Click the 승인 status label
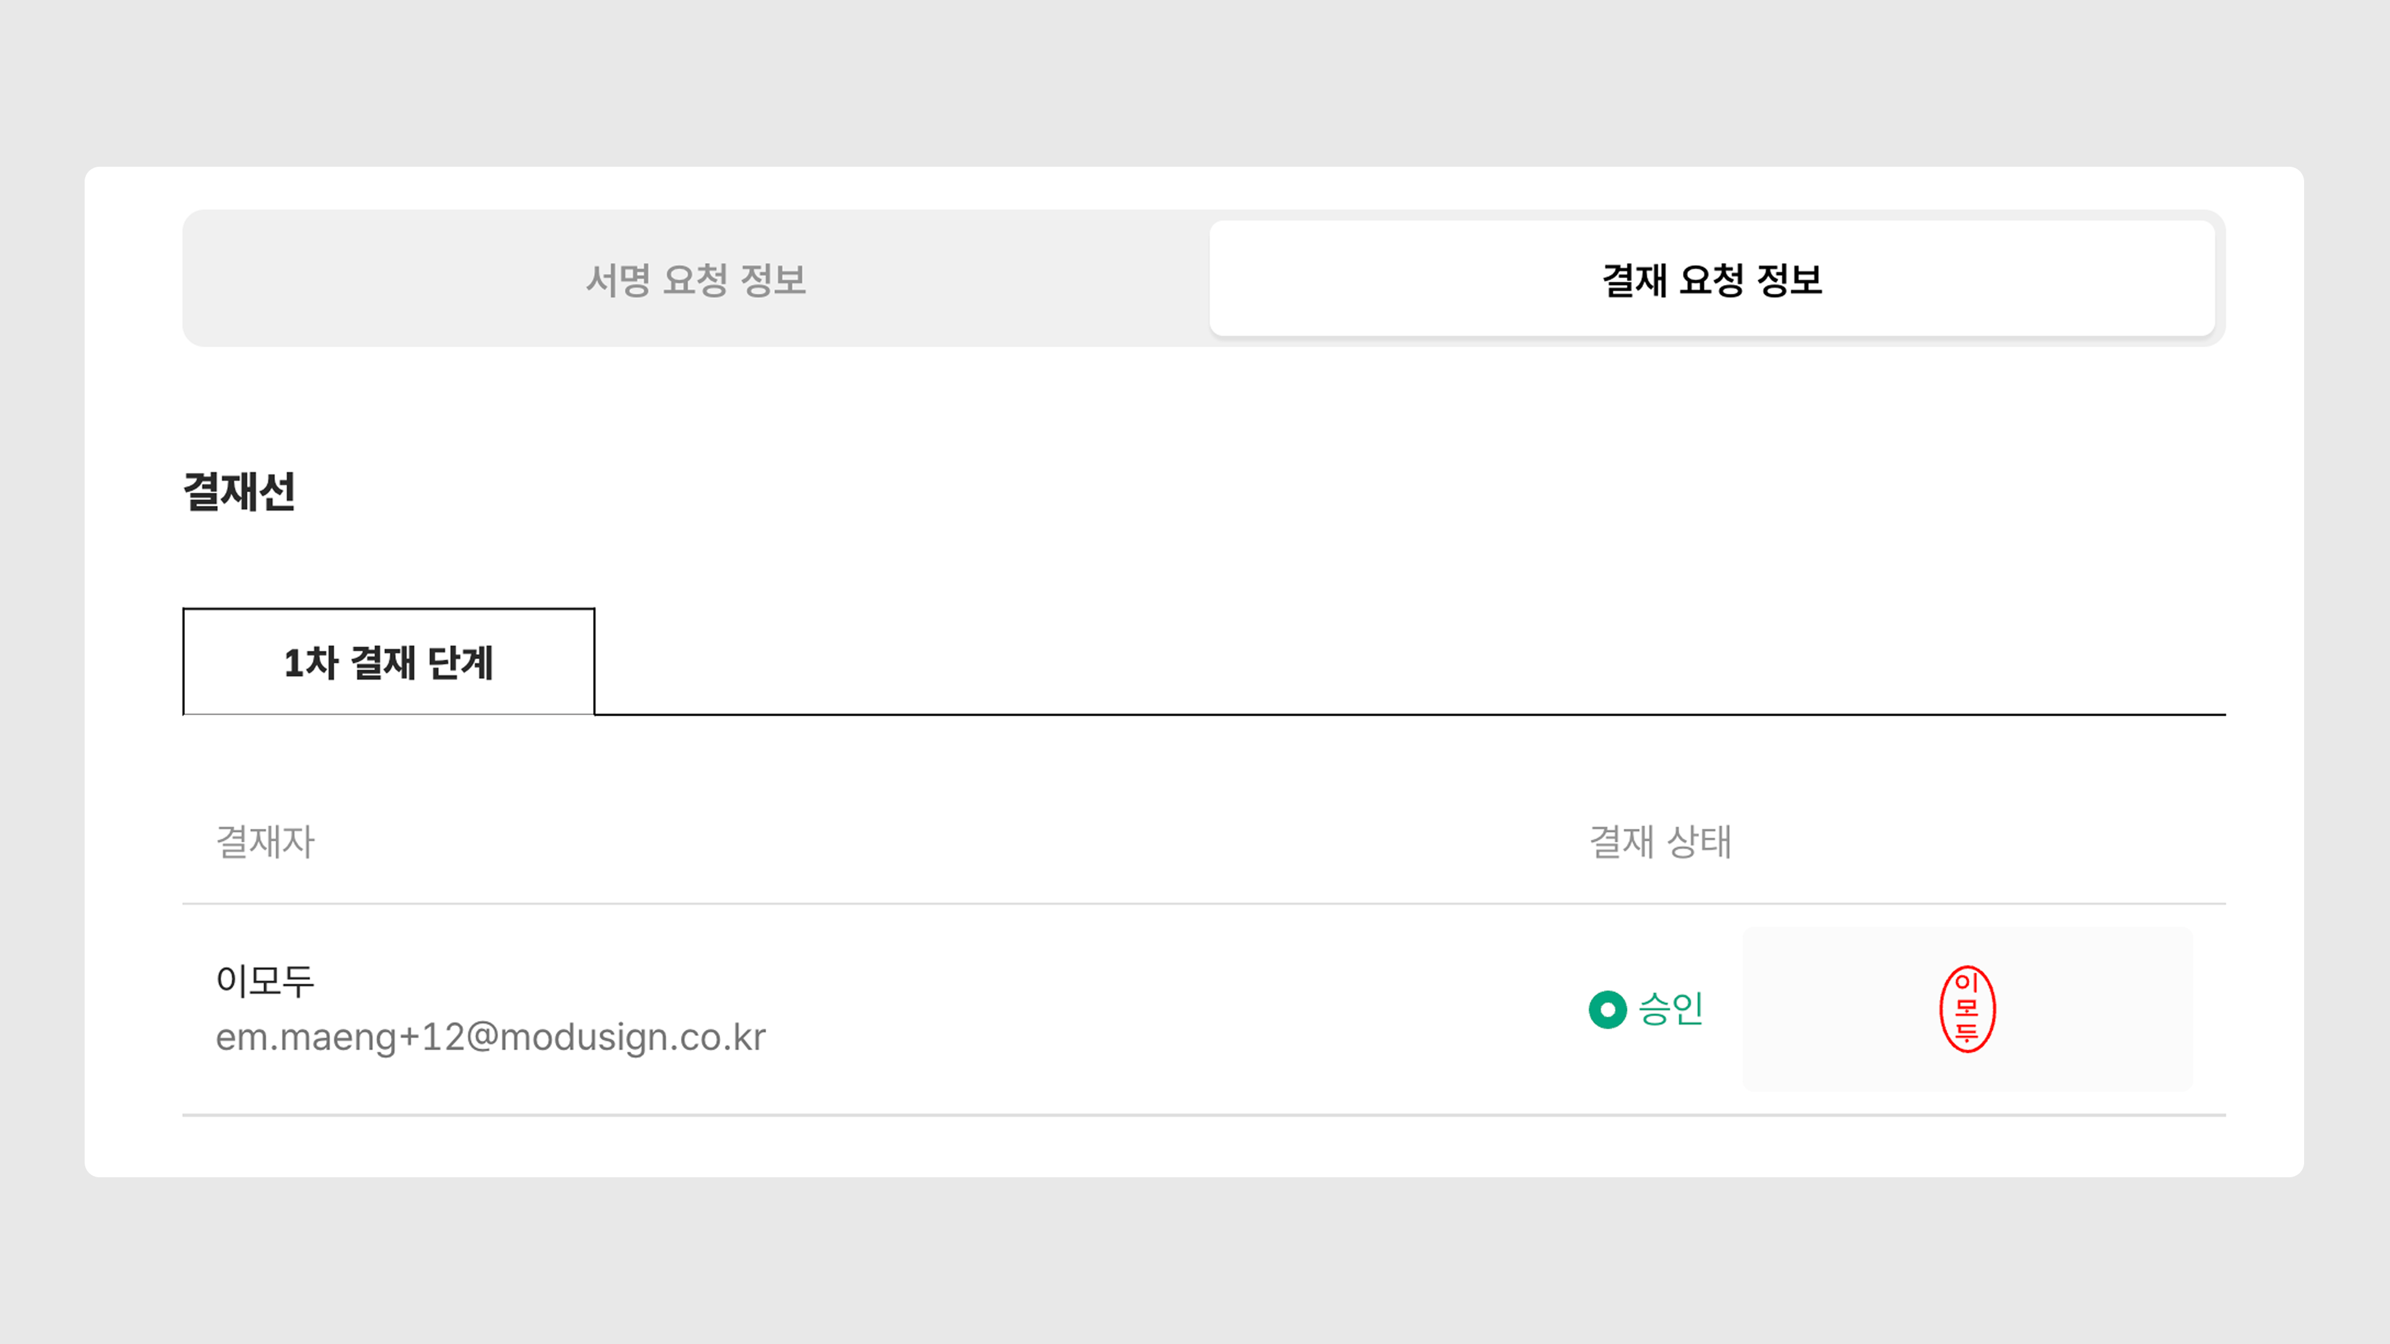 click(1671, 1009)
